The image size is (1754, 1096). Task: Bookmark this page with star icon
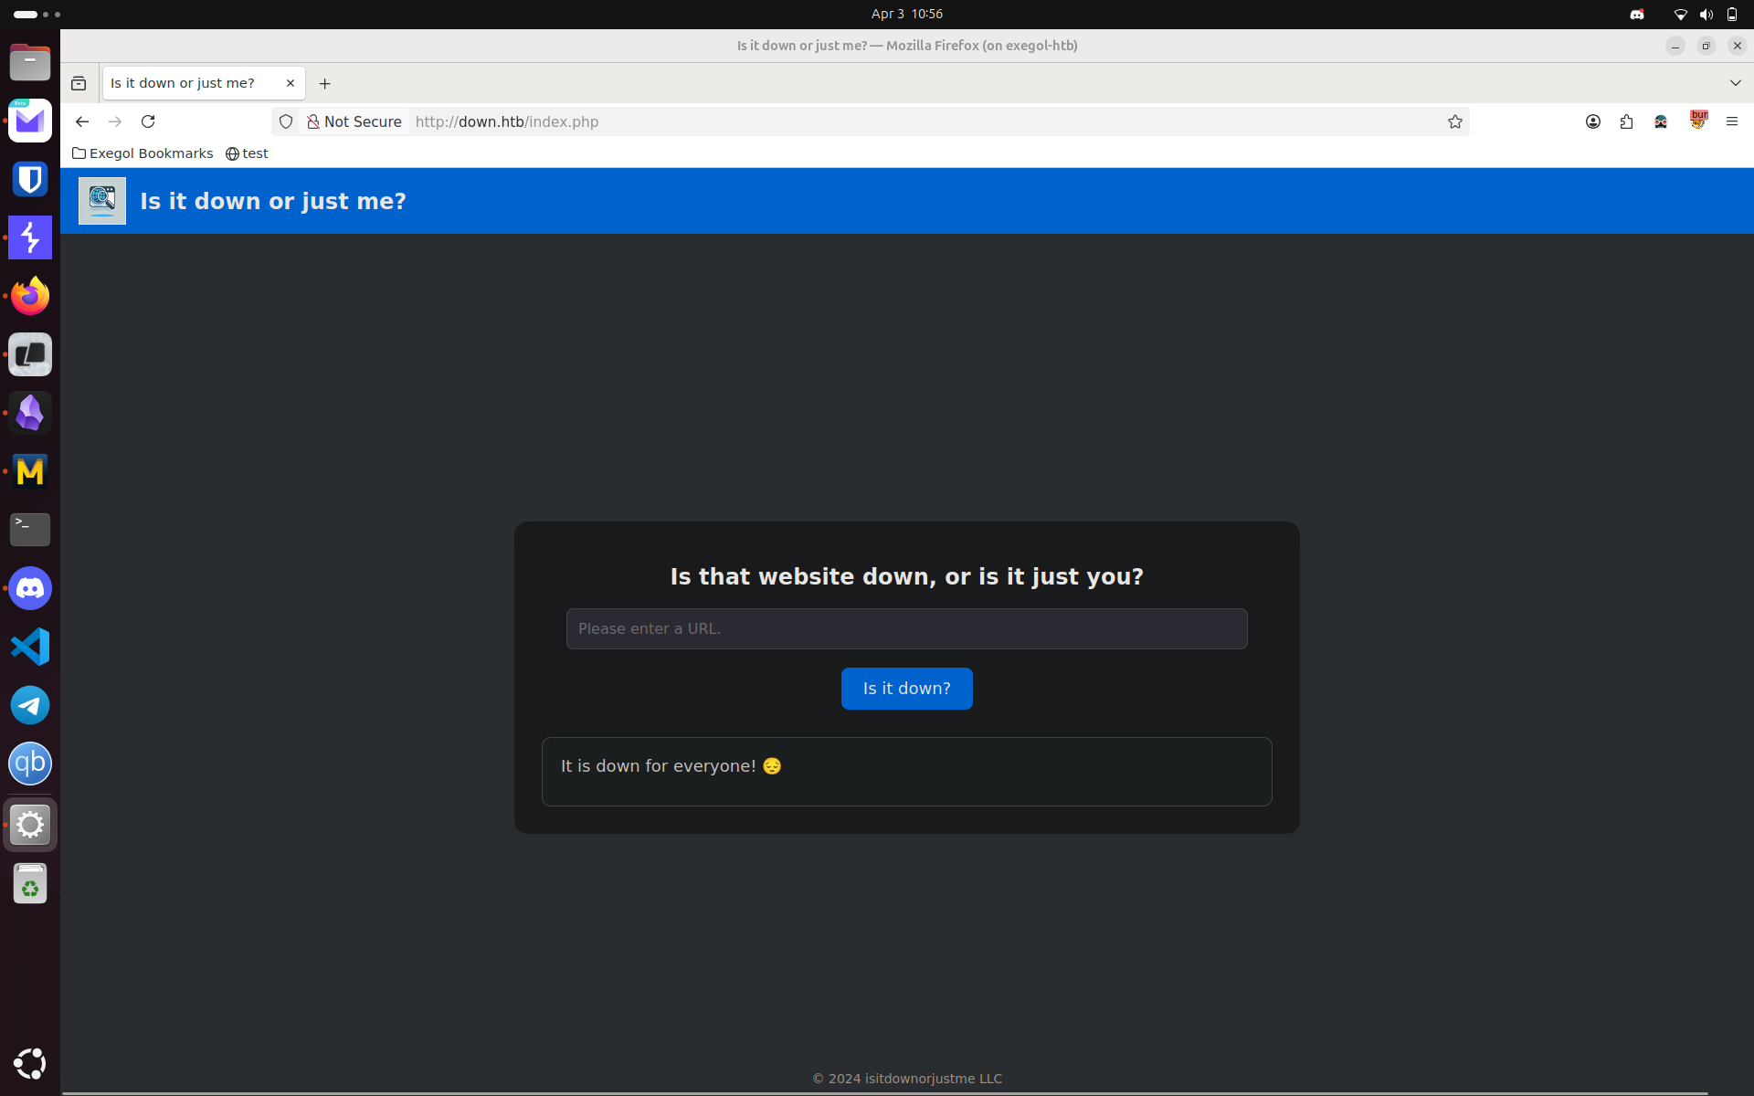point(1454,121)
